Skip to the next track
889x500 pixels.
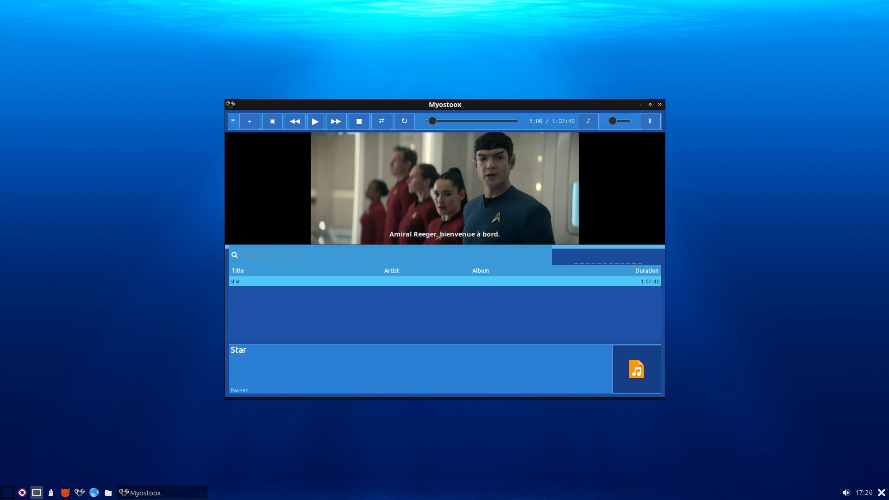336,121
